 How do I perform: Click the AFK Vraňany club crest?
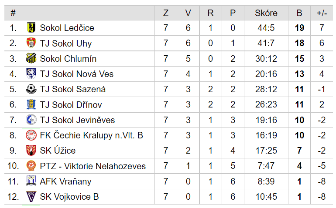pos(31,181)
